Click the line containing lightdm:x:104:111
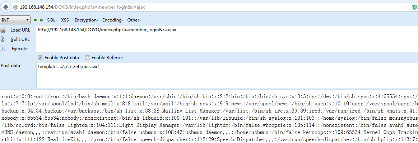Viewport: 418px width, 143px height. click(x=209, y=125)
